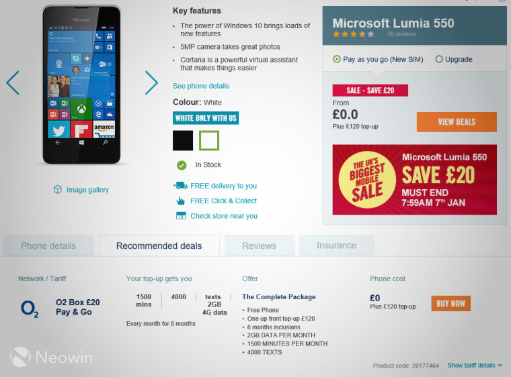
Task: Open the Insurance tab
Action: click(x=337, y=246)
